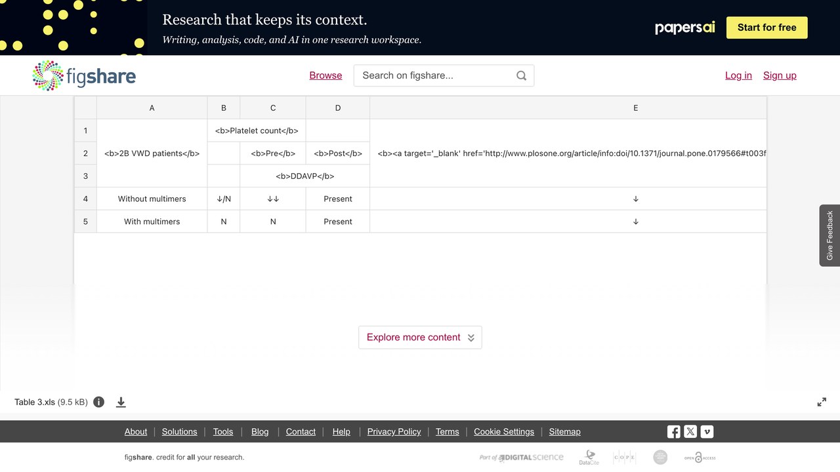
Task: Click the Log in link
Action: (738, 75)
